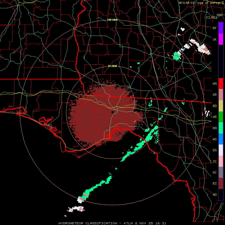Click the ND legend label
Screen dimensions: 225x225
pos(215,195)
